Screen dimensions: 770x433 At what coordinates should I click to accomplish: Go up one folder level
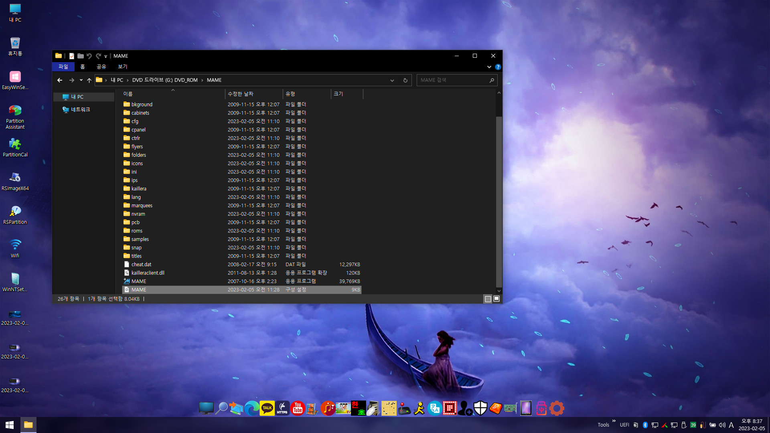[89, 80]
